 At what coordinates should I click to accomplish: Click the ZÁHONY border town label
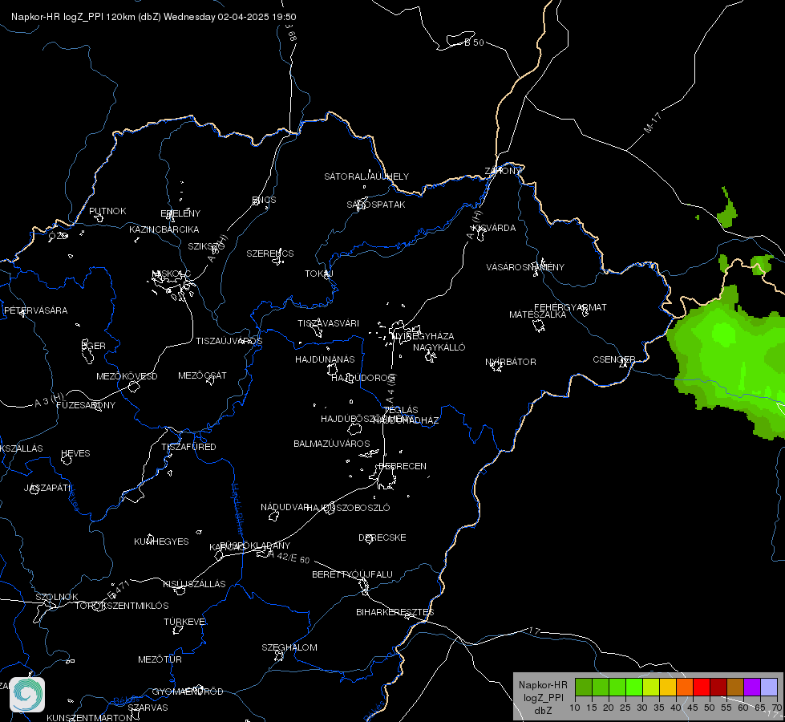point(503,171)
